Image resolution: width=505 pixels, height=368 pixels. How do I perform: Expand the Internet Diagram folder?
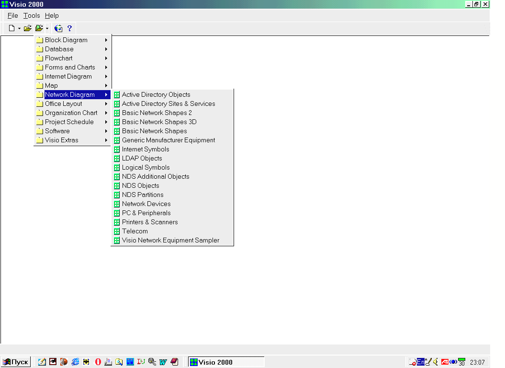[x=72, y=77]
